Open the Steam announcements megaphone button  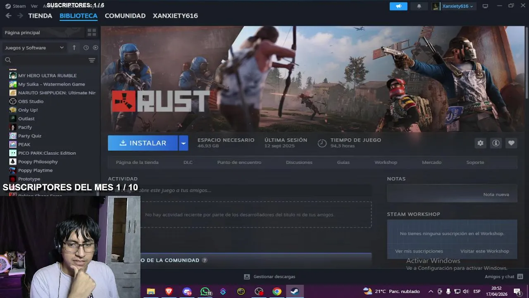coord(398,6)
